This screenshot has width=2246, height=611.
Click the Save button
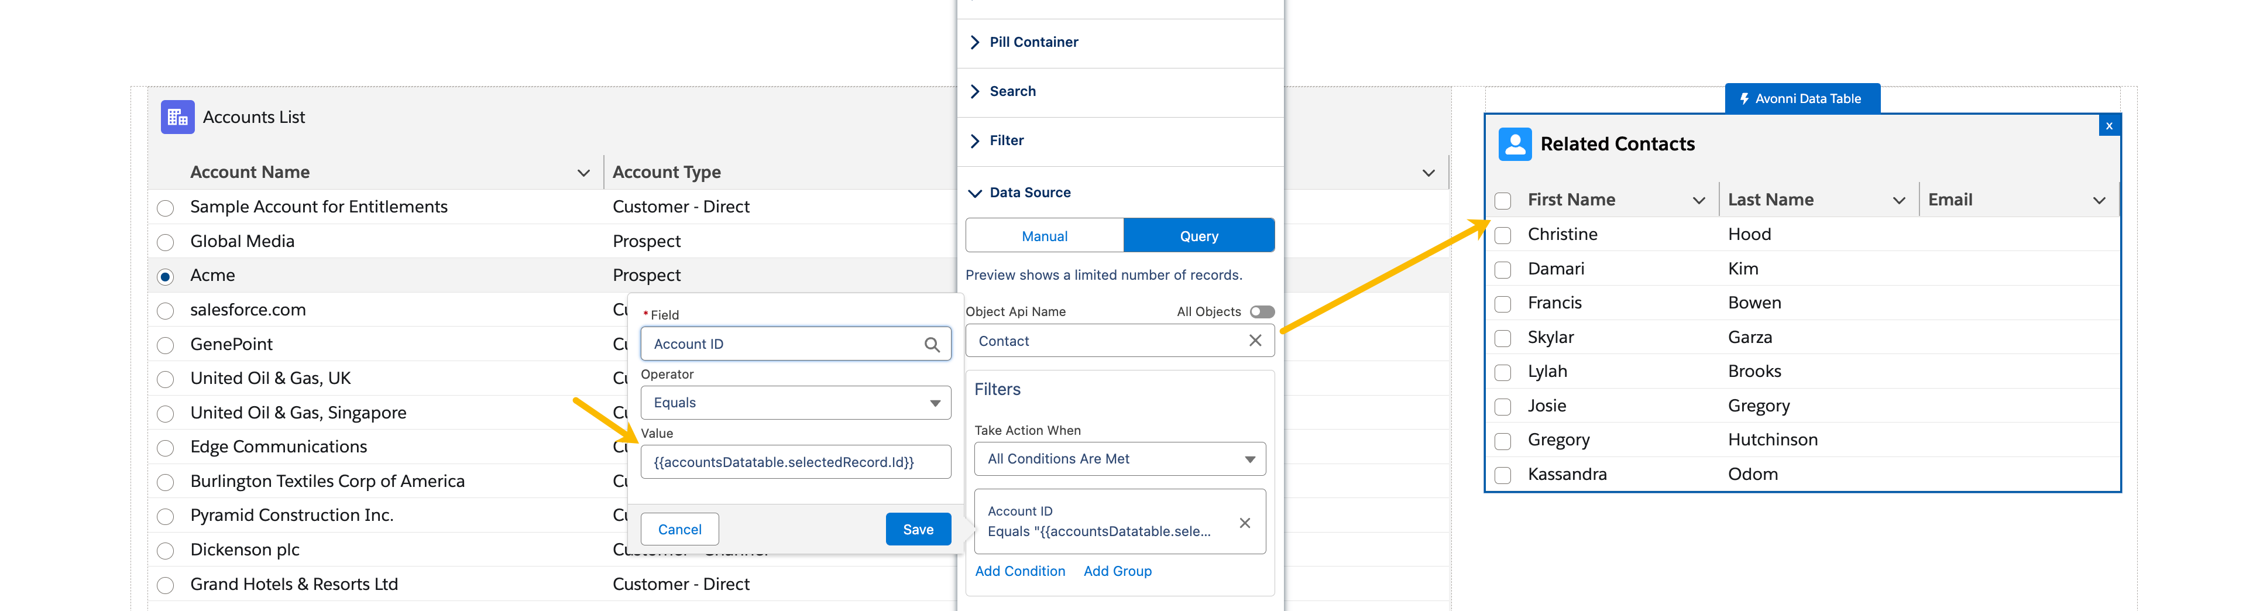(x=917, y=529)
